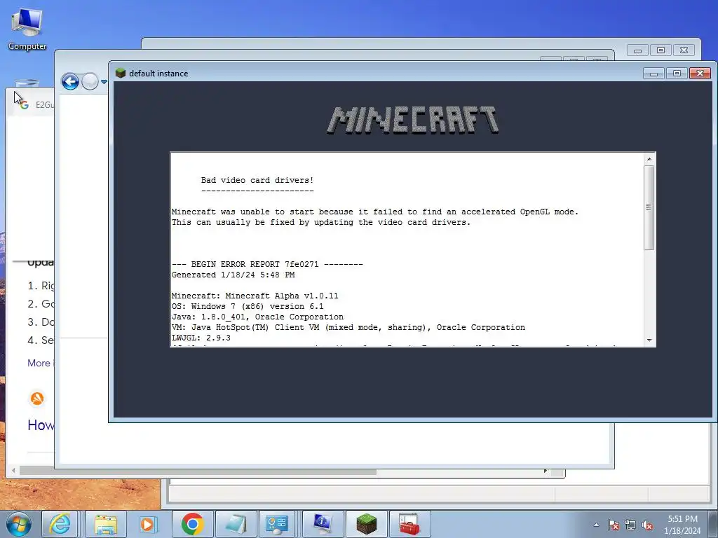This screenshot has height=538, width=718.
Task: Maximize the default instance window
Action: point(677,73)
